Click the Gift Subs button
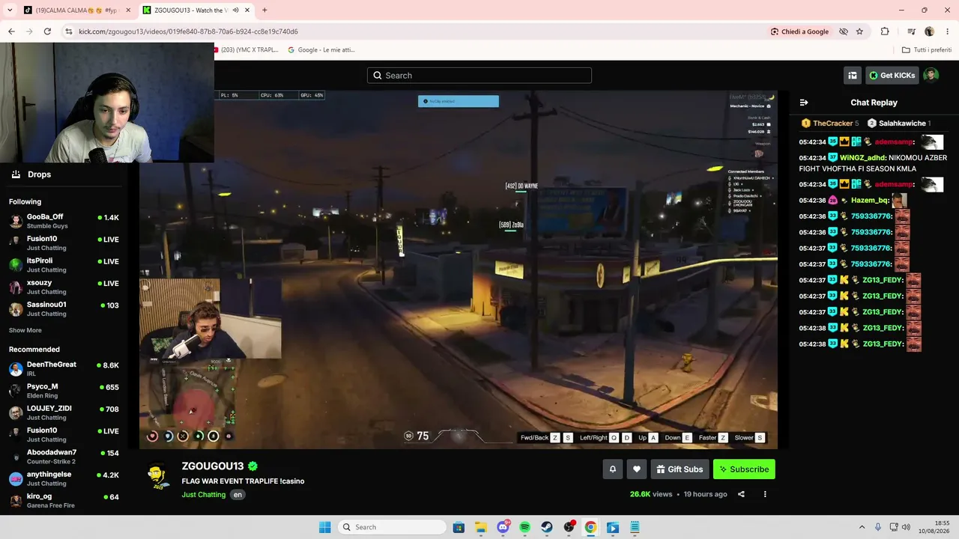 680,469
